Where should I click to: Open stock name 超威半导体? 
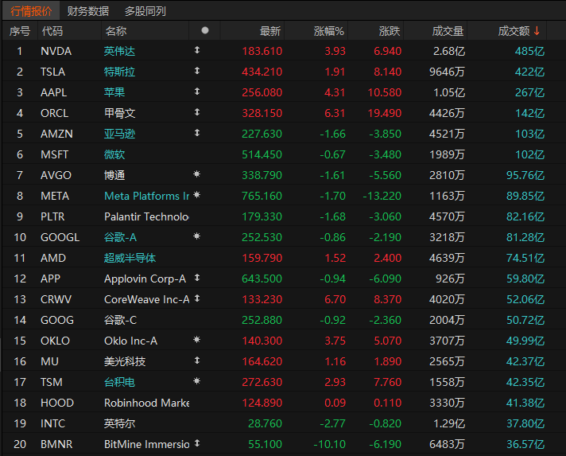point(130,258)
